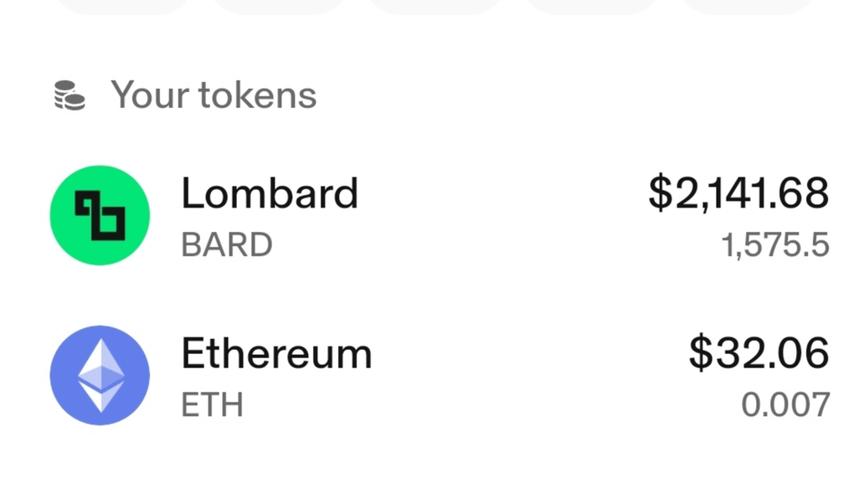Select the Lombard row's empty space before its value
Screen dimensions: 864x493
pos(503,215)
